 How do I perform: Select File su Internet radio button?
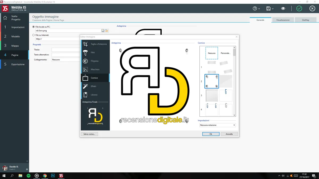[33, 35]
